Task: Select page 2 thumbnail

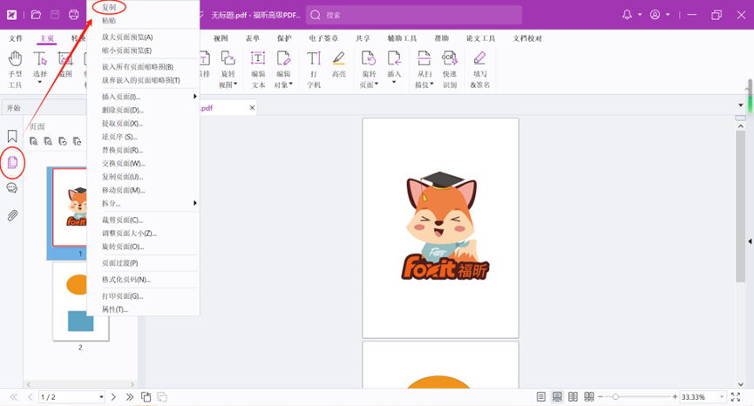Action: (x=80, y=301)
